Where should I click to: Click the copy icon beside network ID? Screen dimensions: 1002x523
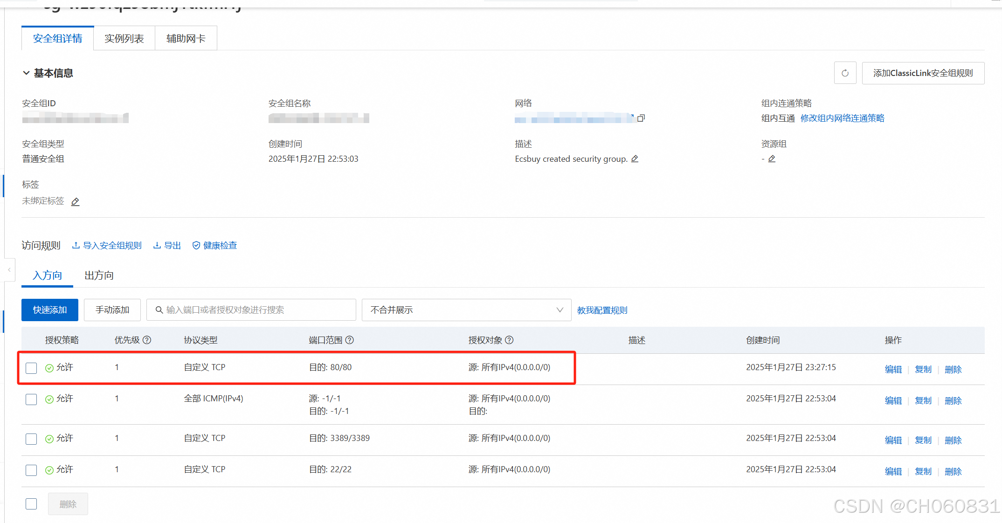click(641, 118)
